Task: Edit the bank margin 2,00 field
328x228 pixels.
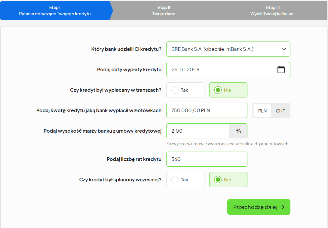Action: [198, 131]
